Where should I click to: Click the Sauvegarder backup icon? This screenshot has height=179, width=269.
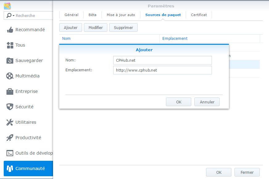pos(10,60)
